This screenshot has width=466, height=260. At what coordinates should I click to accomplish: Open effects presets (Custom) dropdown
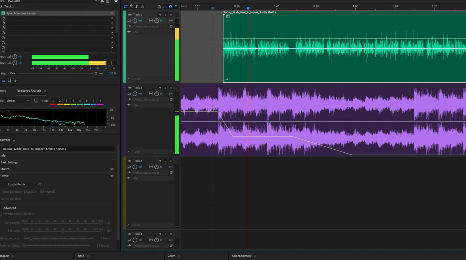[x=52, y=1]
